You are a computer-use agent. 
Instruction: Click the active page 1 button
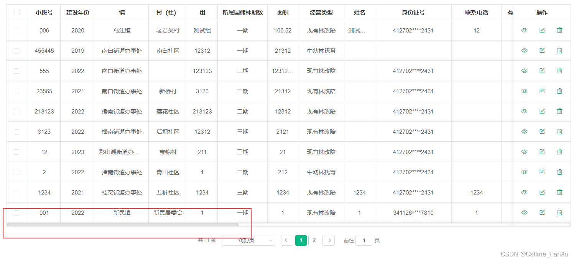(x=301, y=240)
